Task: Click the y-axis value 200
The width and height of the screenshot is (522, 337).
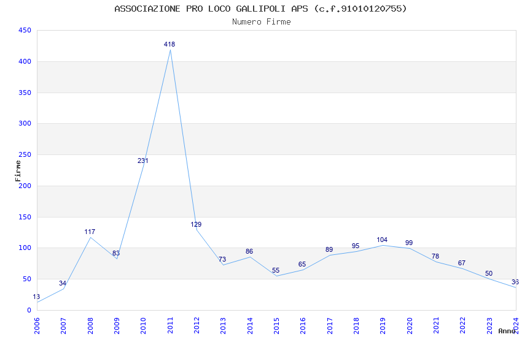Action: point(25,186)
